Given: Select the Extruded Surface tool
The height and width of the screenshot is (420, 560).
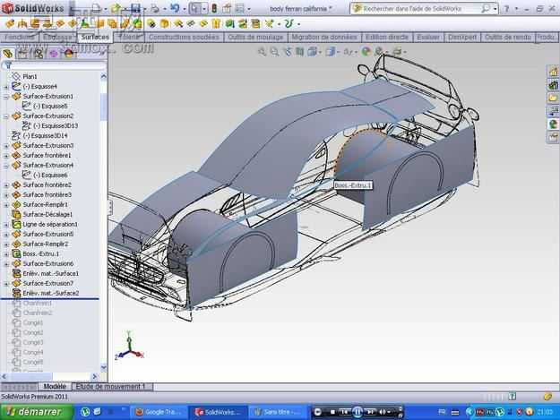Looking at the screenshot, I should pyautogui.click(x=10, y=24).
